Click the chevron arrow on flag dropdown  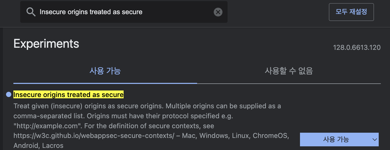375,140
